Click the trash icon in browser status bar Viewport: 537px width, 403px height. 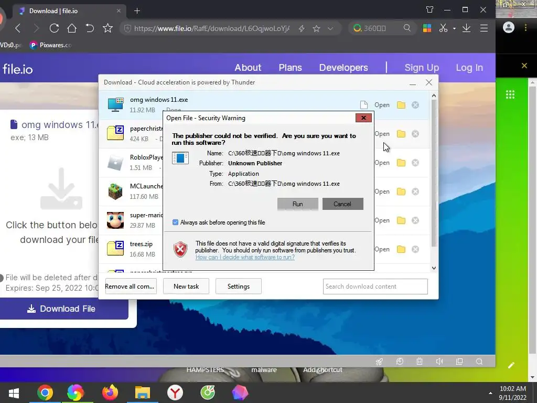(419, 361)
